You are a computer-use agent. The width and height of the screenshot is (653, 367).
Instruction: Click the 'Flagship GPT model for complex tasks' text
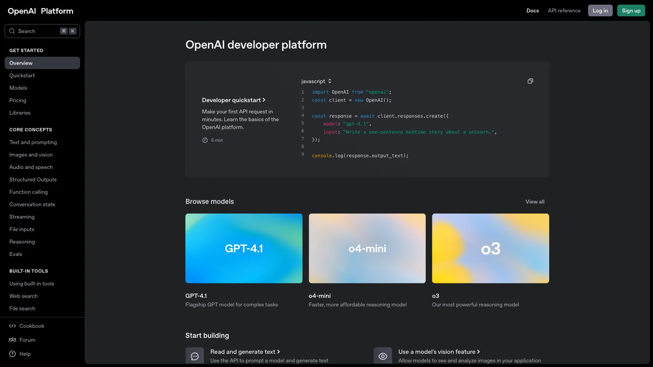point(232,305)
